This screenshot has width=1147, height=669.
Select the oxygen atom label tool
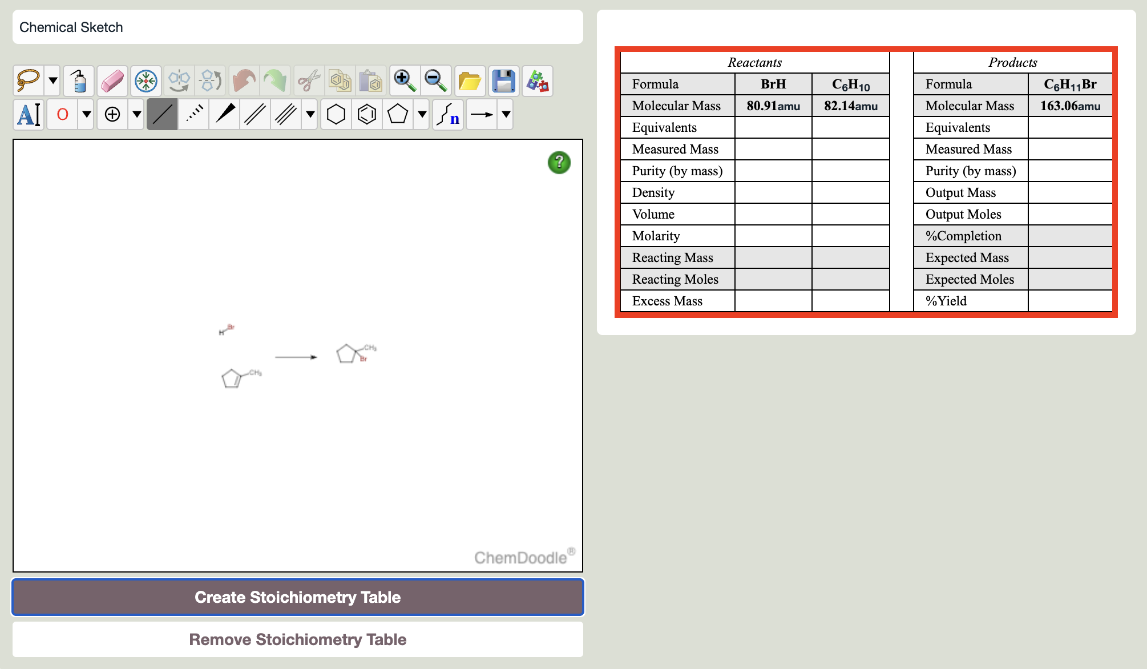tap(63, 114)
